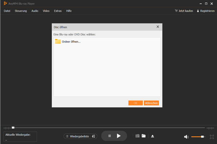Open the Hilfe menu

(x=69, y=11)
